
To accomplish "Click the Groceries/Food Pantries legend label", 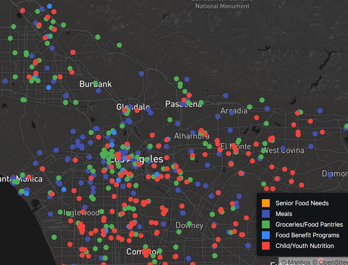I will [x=309, y=224].
